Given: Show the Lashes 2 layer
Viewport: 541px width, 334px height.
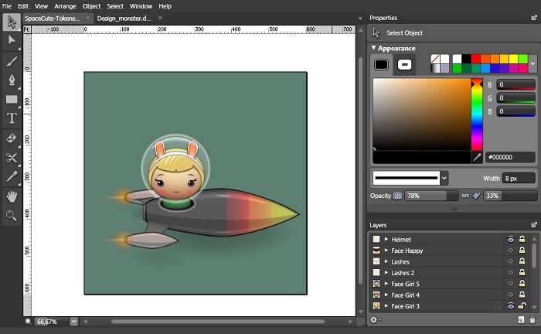Looking at the screenshot, I should click(511, 273).
